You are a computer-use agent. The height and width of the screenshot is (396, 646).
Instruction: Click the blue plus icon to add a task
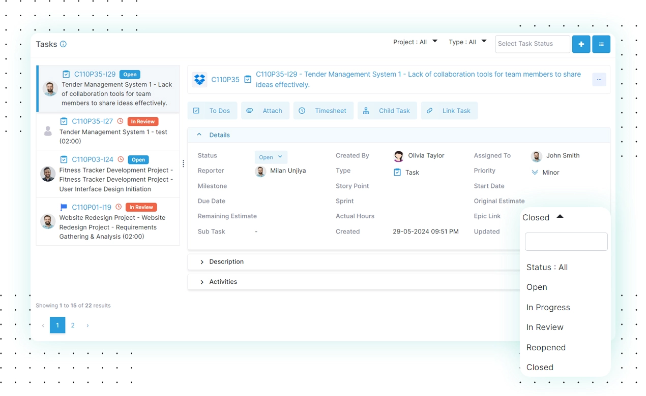click(x=581, y=44)
